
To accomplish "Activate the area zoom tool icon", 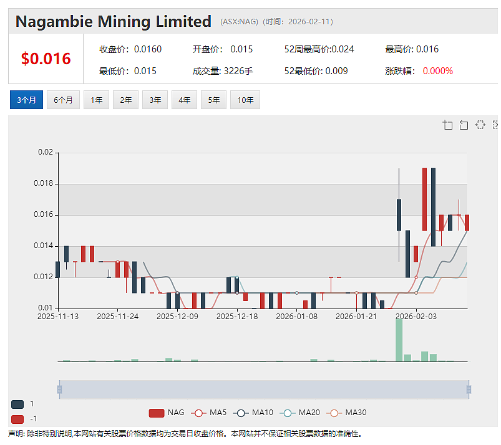I will pyautogui.click(x=447, y=125).
